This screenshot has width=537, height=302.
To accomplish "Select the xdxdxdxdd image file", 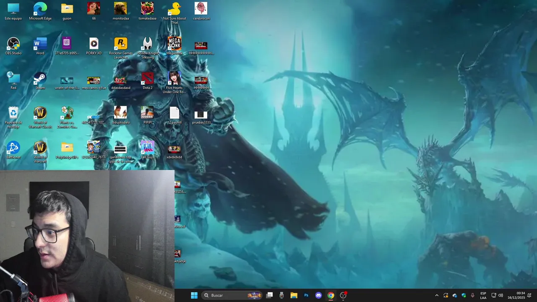I will tap(174, 152).
